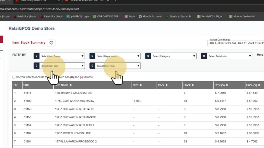Viewport: 264px width, 148px height.
Task: Sort by Size column sort icon
Action: (x=141, y=85)
